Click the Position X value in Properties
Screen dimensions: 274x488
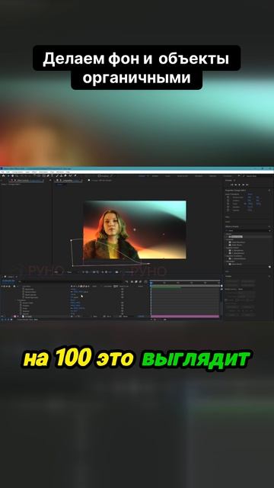coord(250,201)
